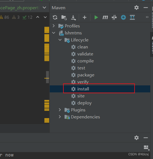Click the editor vertical scrollbar thumb

[x=47, y=77]
